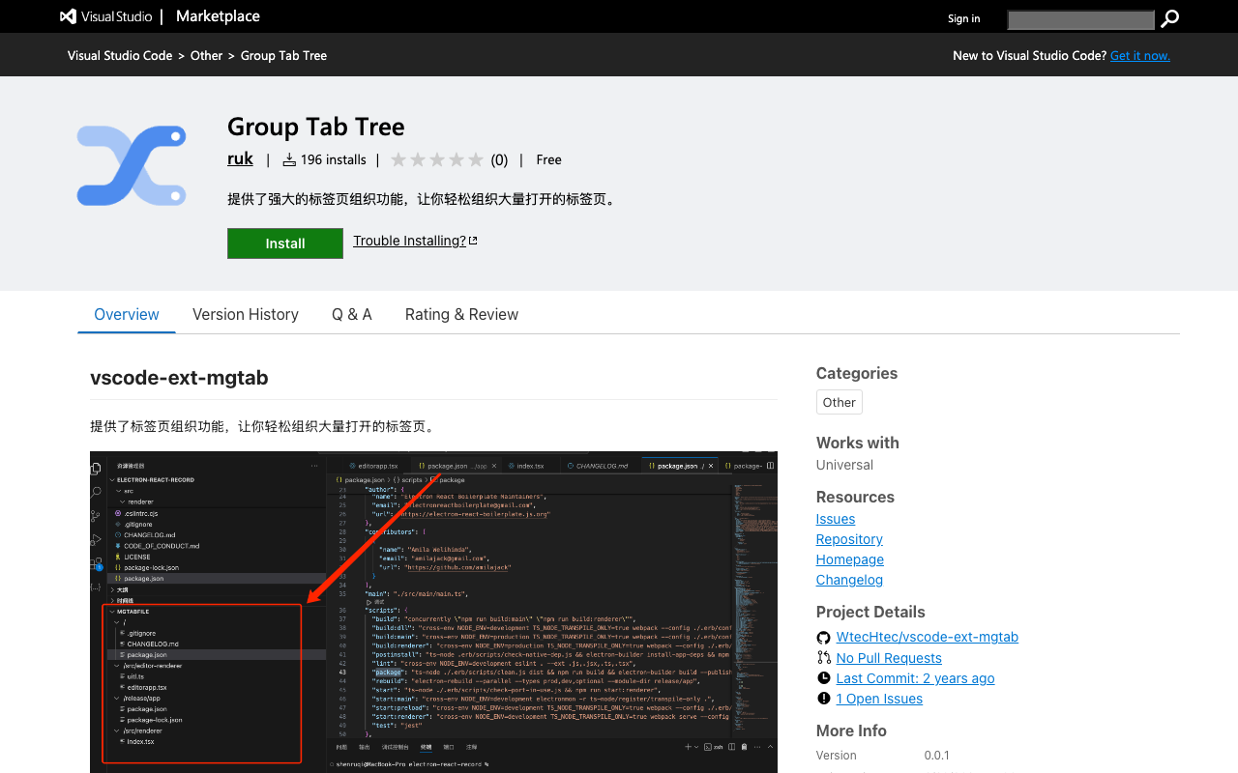The width and height of the screenshot is (1238, 773).
Task: Click the Universal works-with text
Action: [x=844, y=465]
